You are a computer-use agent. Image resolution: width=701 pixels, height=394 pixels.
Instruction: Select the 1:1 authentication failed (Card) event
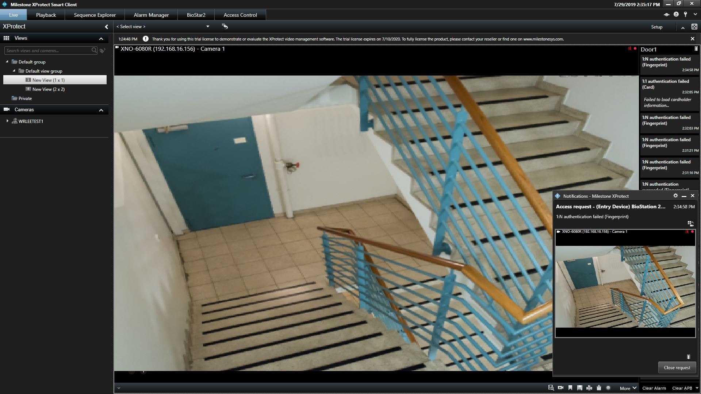click(670, 93)
